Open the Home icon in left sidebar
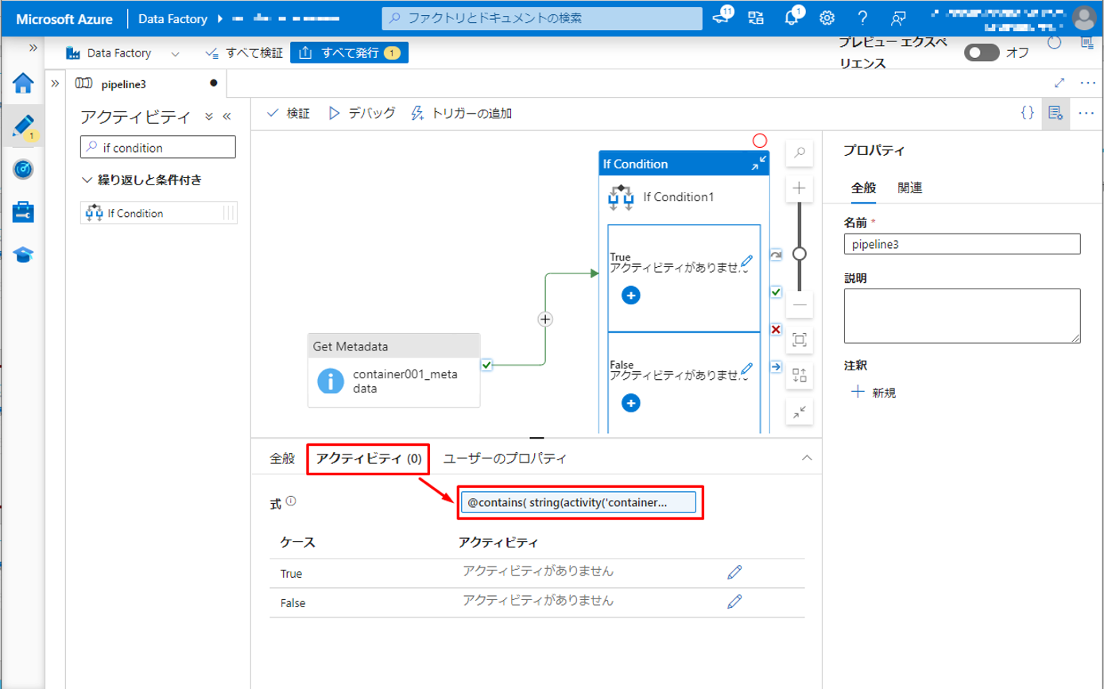 click(x=23, y=83)
